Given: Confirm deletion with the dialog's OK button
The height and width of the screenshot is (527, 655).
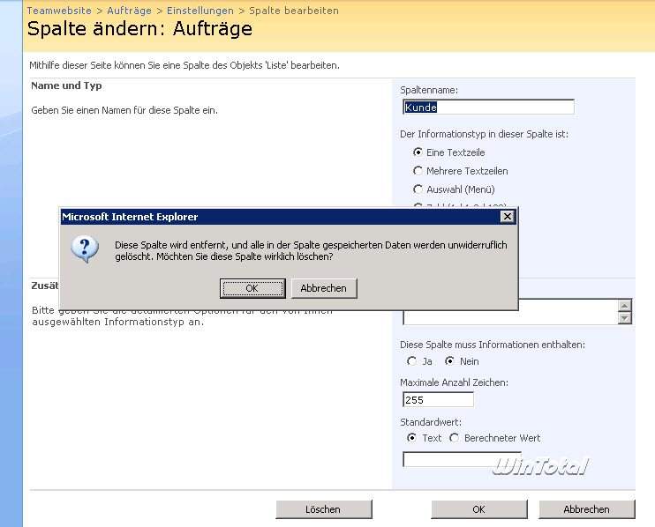Looking at the screenshot, I should pyautogui.click(x=252, y=288).
